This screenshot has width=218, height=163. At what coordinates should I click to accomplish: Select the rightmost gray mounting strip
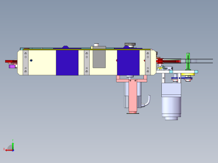(148, 63)
